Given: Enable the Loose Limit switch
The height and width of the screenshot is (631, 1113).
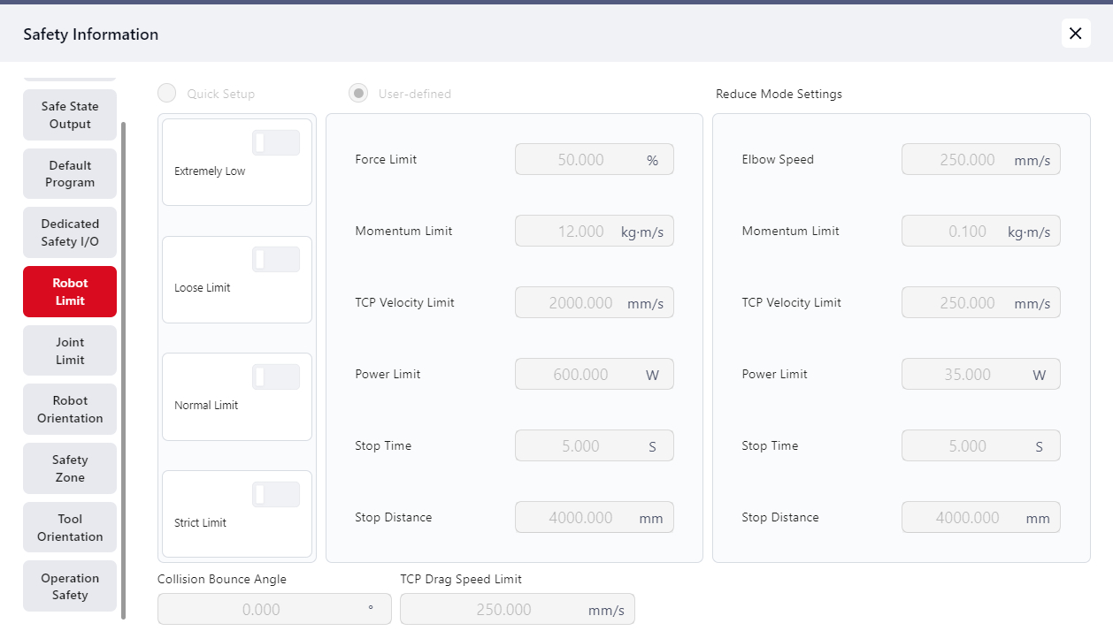Looking at the screenshot, I should (x=276, y=260).
